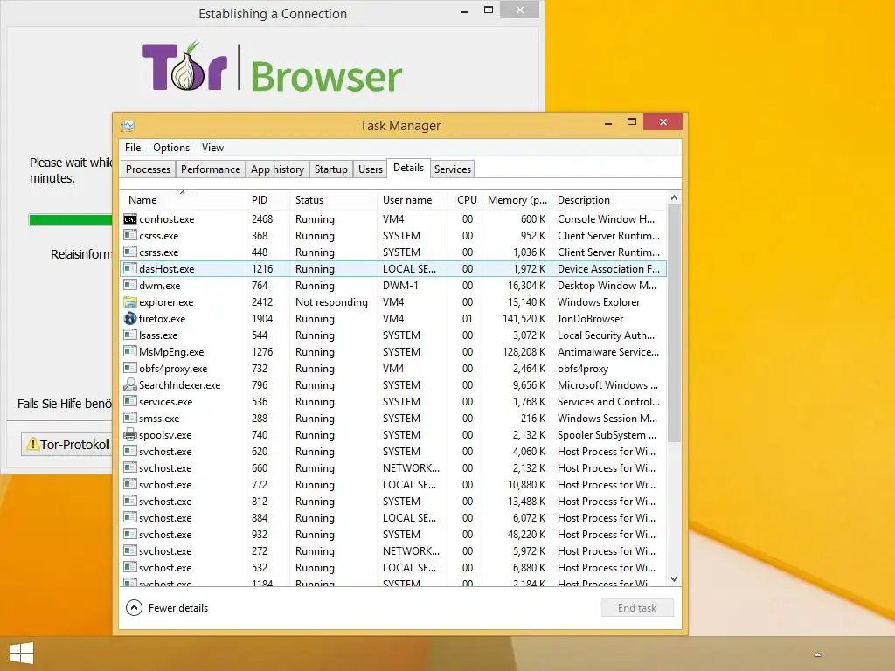This screenshot has height=671, width=895.
Task: Select svchost.exe with PID 620
Action: (x=393, y=452)
